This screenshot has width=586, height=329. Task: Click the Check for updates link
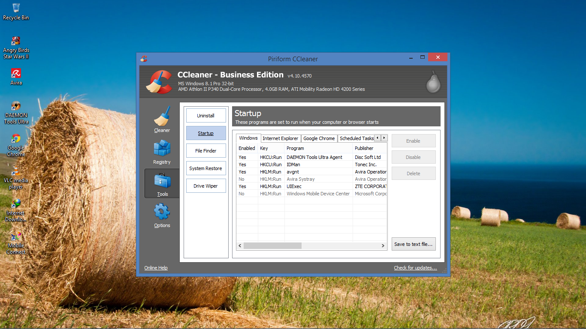tap(415, 268)
